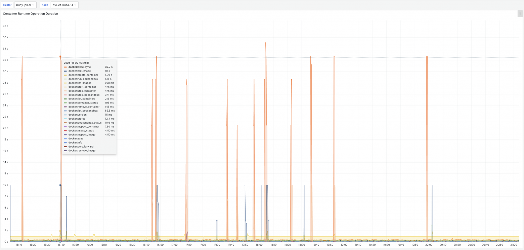This screenshot has height=250, width=524.
Task: Click the 950 ms value in tooltip
Action: click(x=110, y=83)
